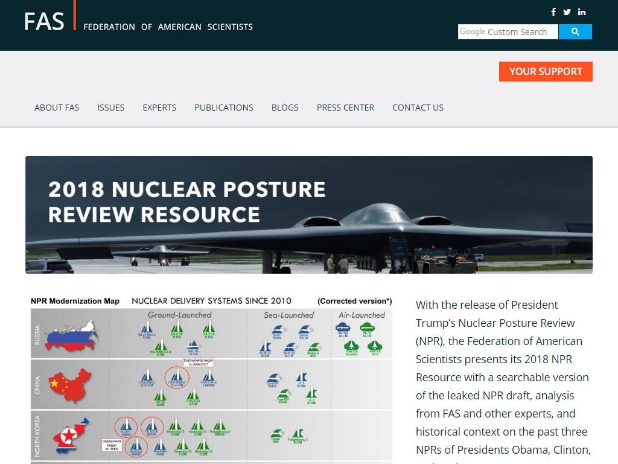Click 'Deployments began in 2006/2007' callout
Screen dimensions: 618x464
(198, 362)
